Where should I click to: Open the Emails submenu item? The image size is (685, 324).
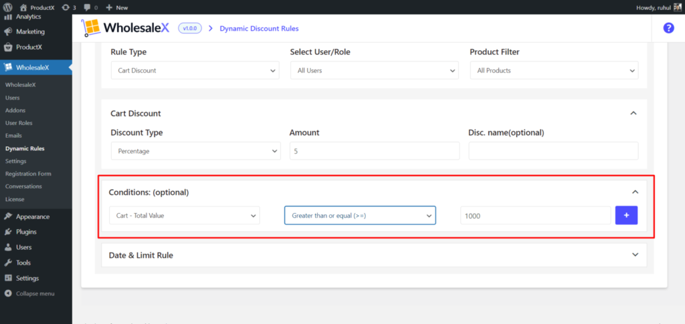(13, 136)
